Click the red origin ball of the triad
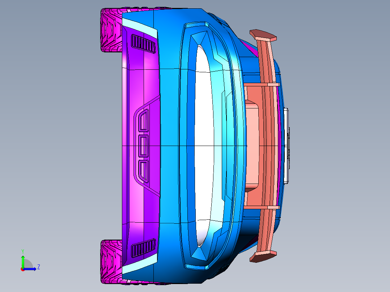The width and height of the screenshot is (390, 292). pos(22,269)
